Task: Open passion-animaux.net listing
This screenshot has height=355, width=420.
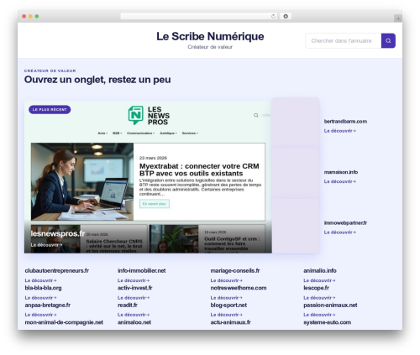Action: [x=330, y=305]
